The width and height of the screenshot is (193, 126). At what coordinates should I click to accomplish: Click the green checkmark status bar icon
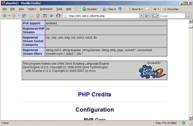pyautogui.click(x=184, y=123)
